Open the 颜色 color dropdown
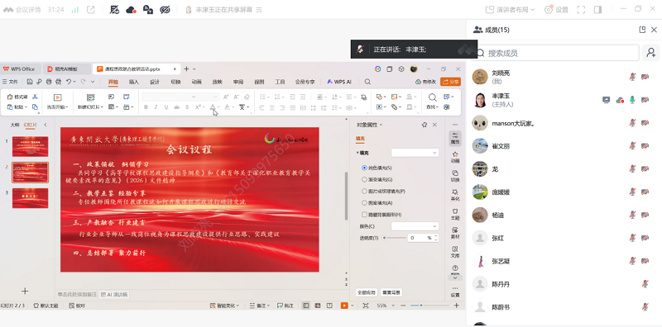 tap(415, 226)
